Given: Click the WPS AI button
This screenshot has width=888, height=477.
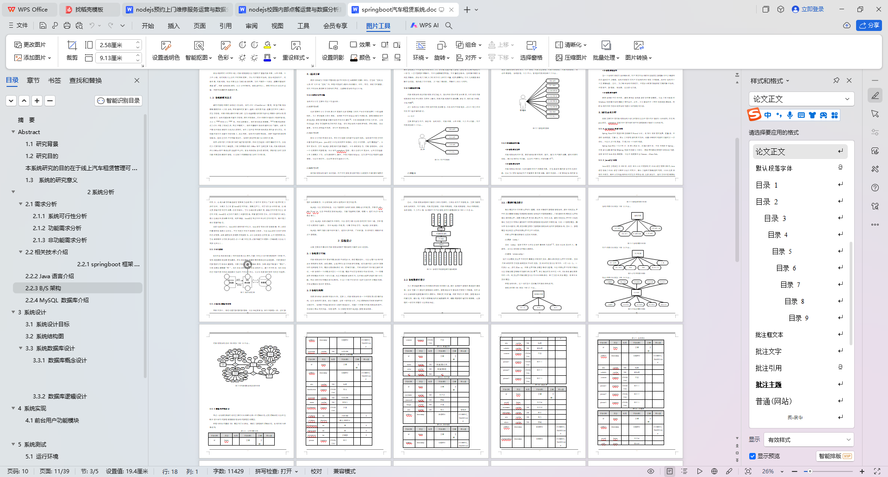Looking at the screenshot, I should [425, 25].
